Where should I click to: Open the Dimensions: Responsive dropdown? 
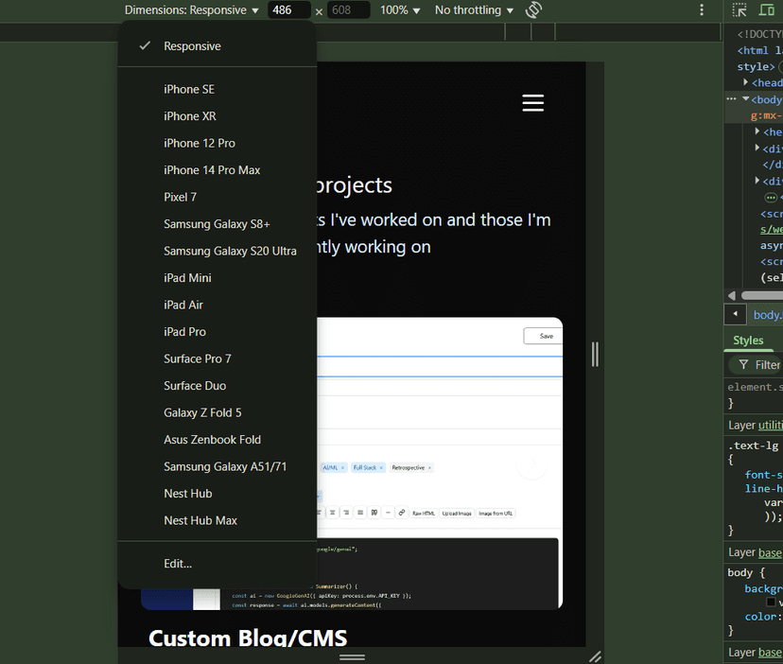tap(191, 10)
